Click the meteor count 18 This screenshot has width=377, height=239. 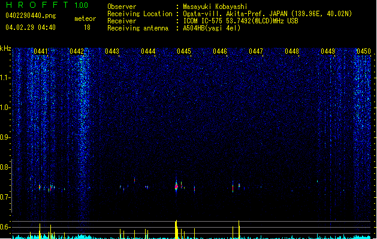[x=87, y=27]
